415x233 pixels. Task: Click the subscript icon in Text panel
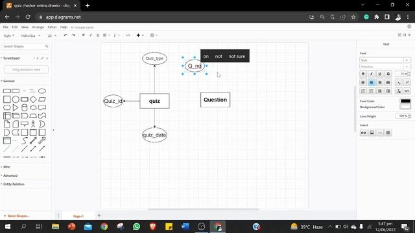[399, 82]
